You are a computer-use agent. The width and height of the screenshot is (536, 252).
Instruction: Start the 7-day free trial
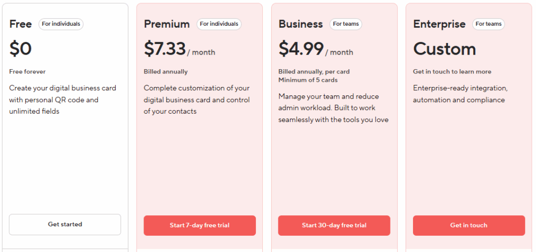[x=199, y=225]
